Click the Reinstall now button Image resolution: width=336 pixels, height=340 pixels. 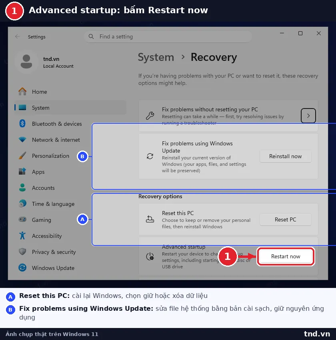286,156
